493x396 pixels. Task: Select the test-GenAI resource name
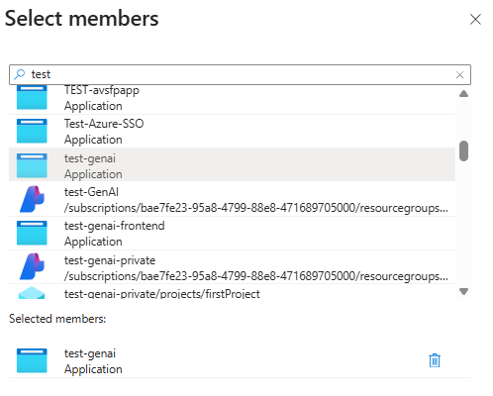[x=91, y=192]
